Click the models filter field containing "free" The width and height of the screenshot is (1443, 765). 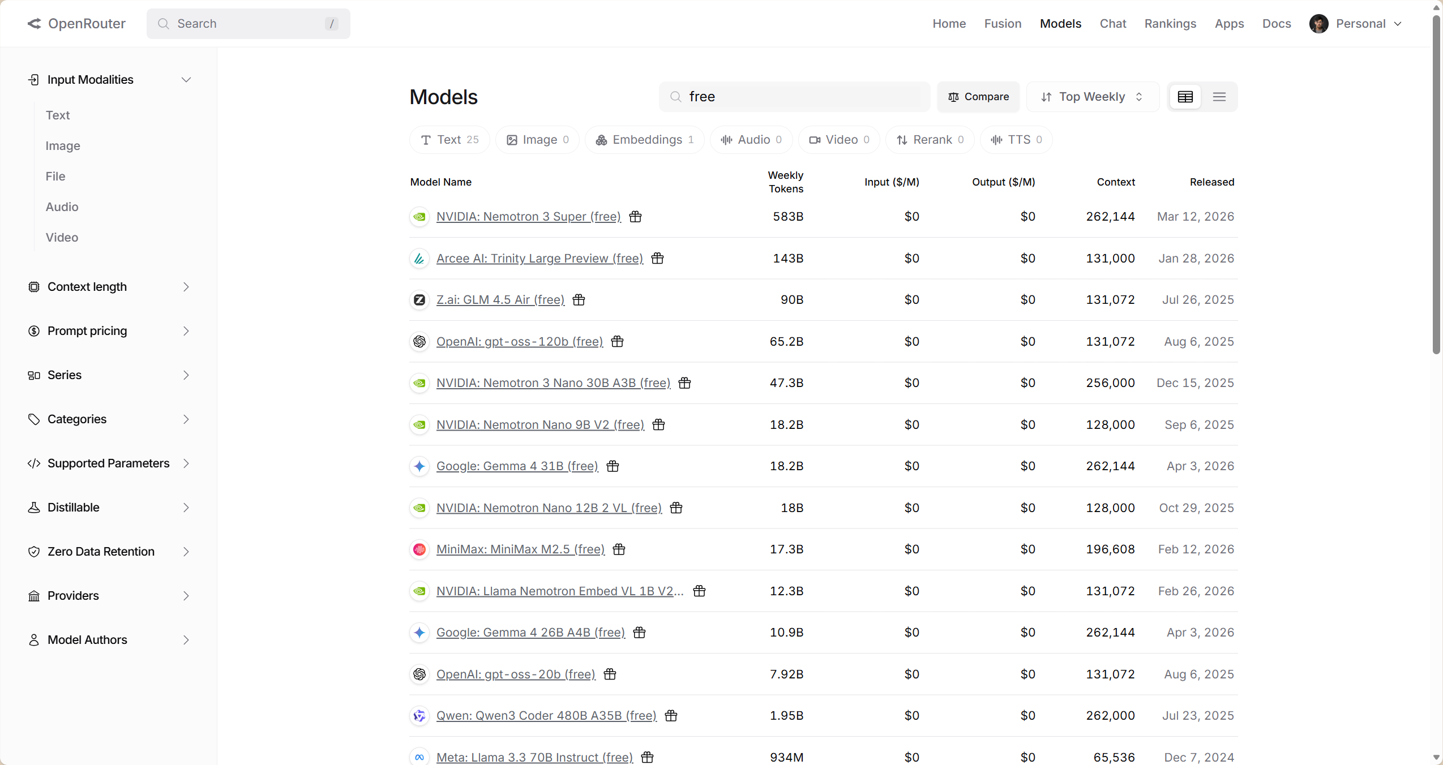coord(794,97)
